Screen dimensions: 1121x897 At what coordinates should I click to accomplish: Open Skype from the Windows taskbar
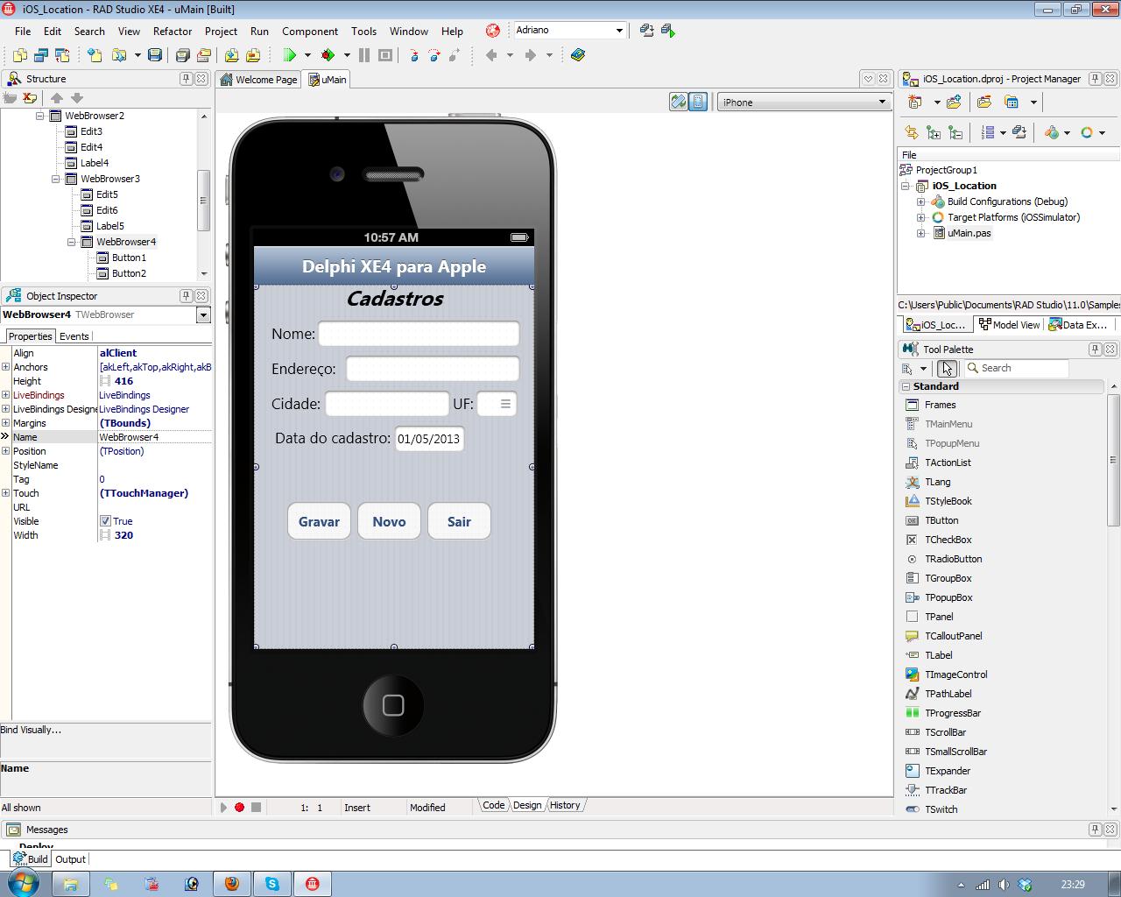pos(272,884)
